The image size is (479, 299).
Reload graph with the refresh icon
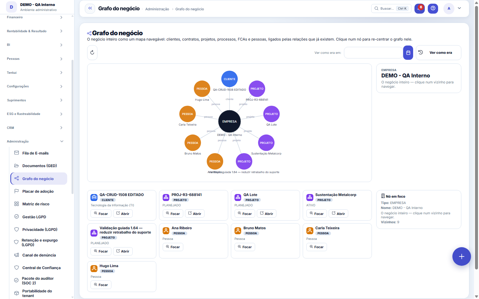tap(92, 52)
